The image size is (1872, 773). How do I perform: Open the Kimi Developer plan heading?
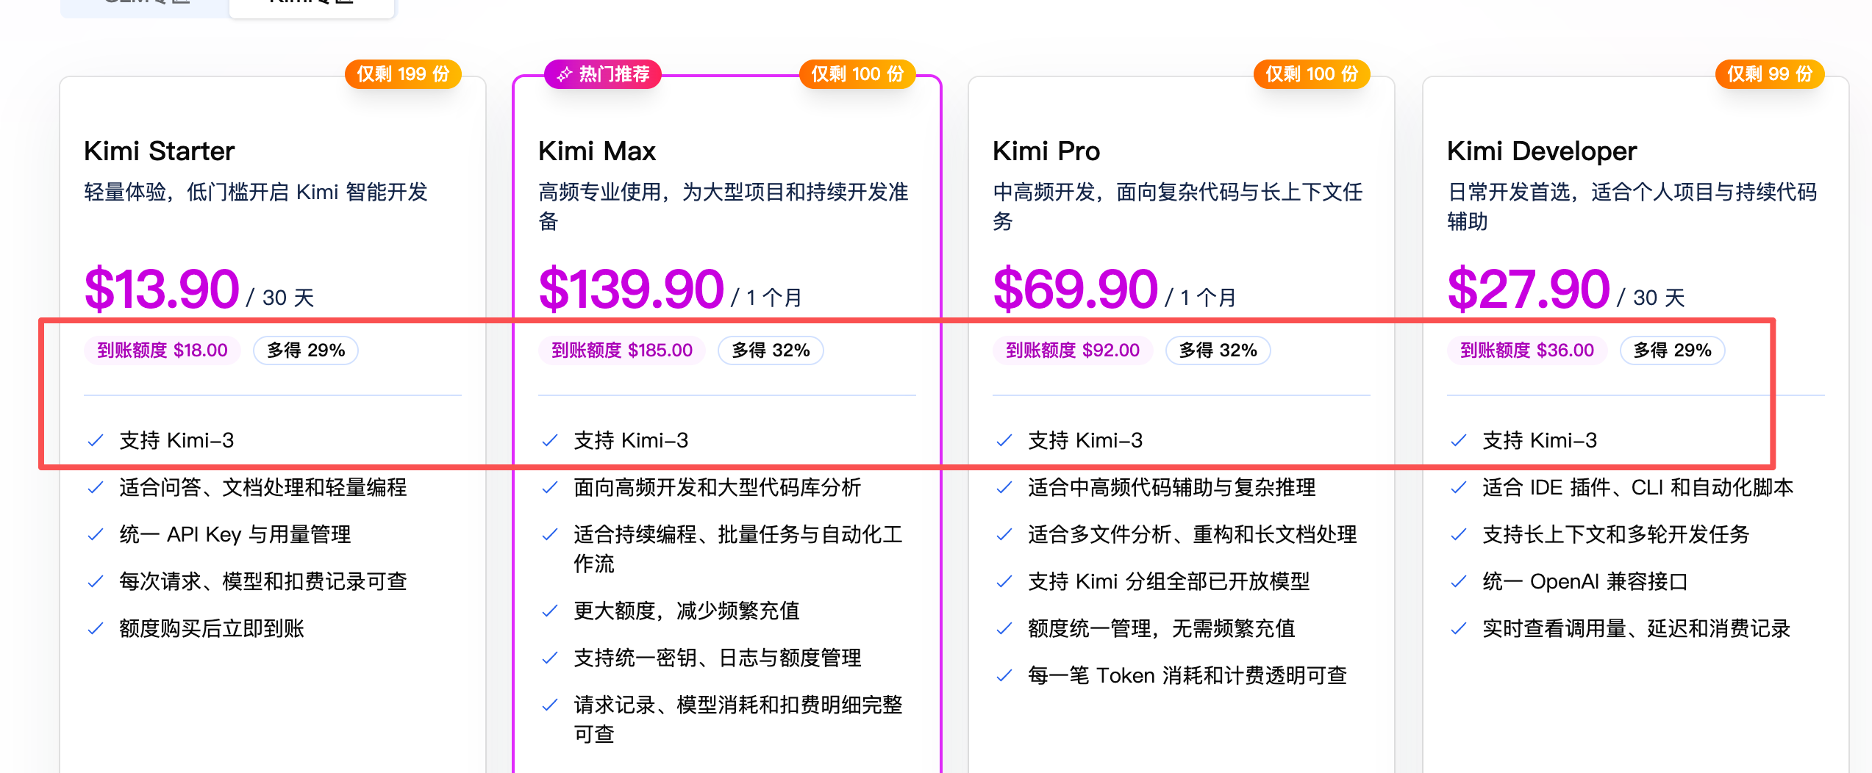pos(1542,151)
